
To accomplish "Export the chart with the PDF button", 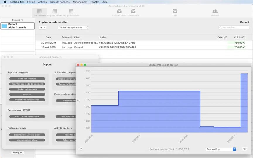I will pyautogui.click(x=245, y=149).
